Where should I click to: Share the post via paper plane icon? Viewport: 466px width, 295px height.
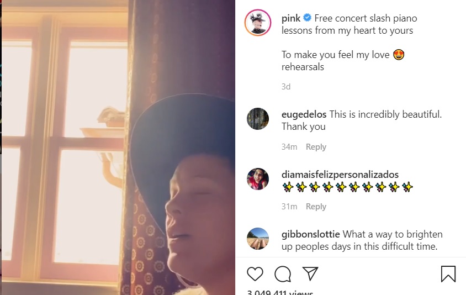tap(310, 273)
